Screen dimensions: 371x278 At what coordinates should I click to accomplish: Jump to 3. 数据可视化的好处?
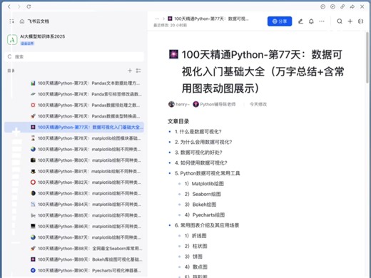[198, 153]
